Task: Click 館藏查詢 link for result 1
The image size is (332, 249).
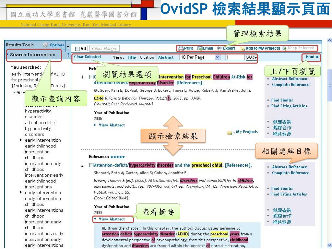Action: pos(282,122)
